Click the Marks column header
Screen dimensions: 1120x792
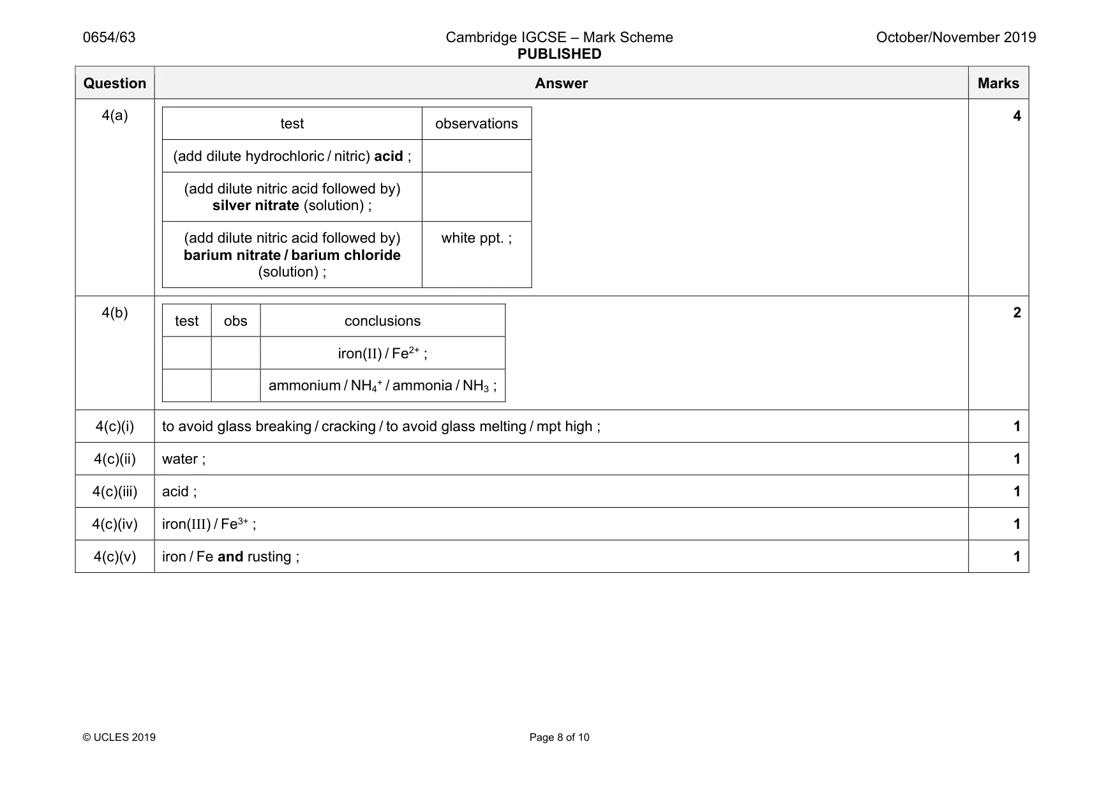[998, 83]
